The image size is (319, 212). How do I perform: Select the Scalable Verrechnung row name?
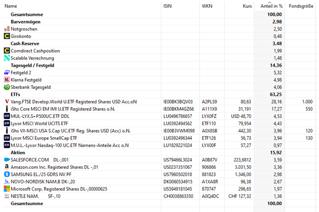click(x=32, y=58)
